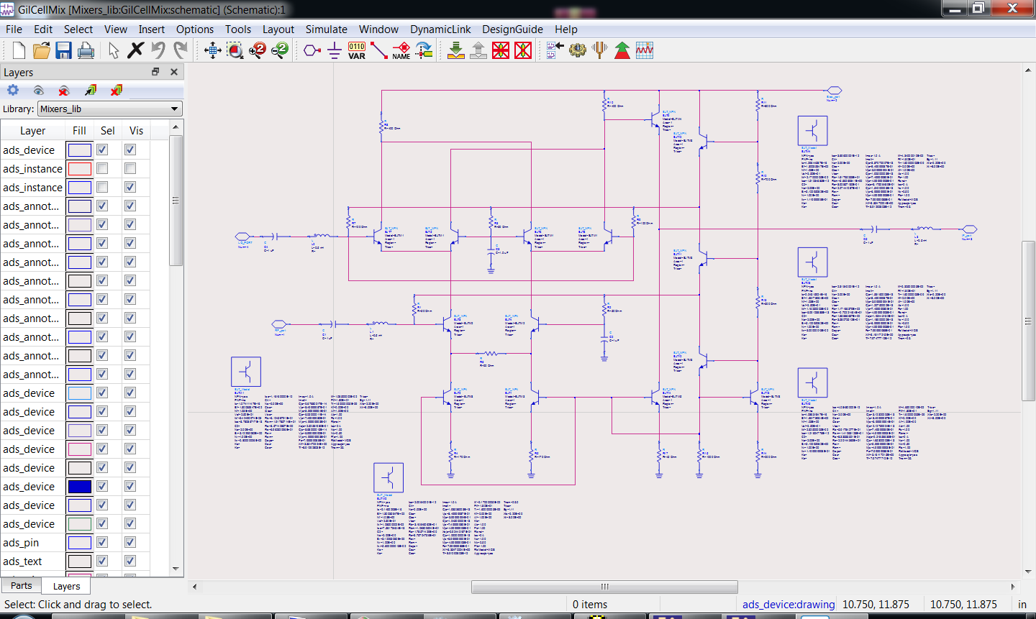The width and height of the screenshot is (1036, 619).
Task: Click the Layer column header
Action: (x=32, y=130)
